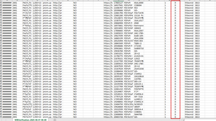Select cell containing 19248842
This screenshot has height=121, width=216.
point(118,102)
